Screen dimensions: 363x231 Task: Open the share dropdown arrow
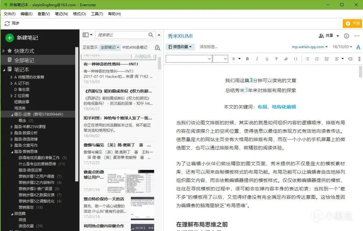[x=337, y=36]
